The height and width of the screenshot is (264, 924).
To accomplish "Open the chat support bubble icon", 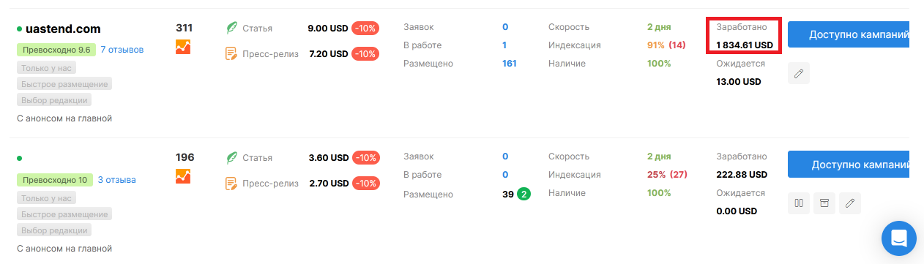I will [899, 238].
